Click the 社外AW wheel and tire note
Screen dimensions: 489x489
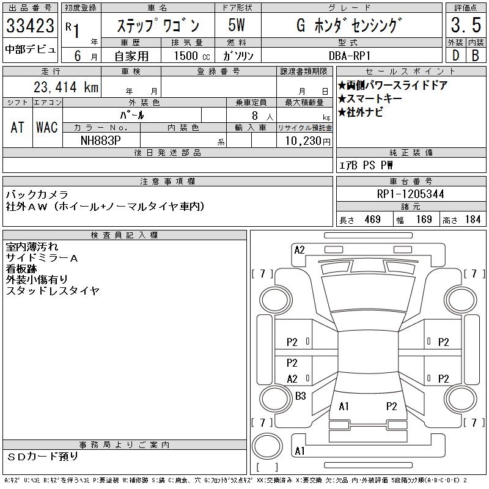coord(105,206)
